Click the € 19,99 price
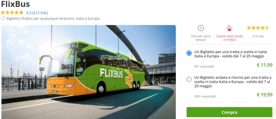Screen dimensions: 276x119 pyautogui.click(x=264, y=95)
